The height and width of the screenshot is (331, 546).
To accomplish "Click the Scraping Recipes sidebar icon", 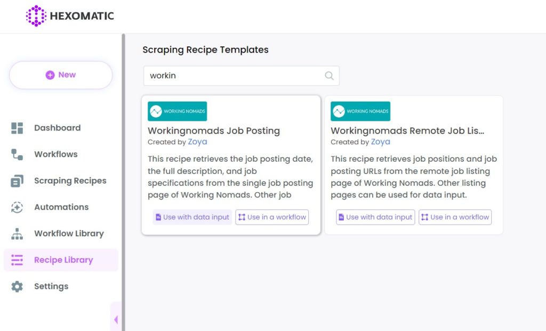I will pyautogui.click(x=17, y=181).
